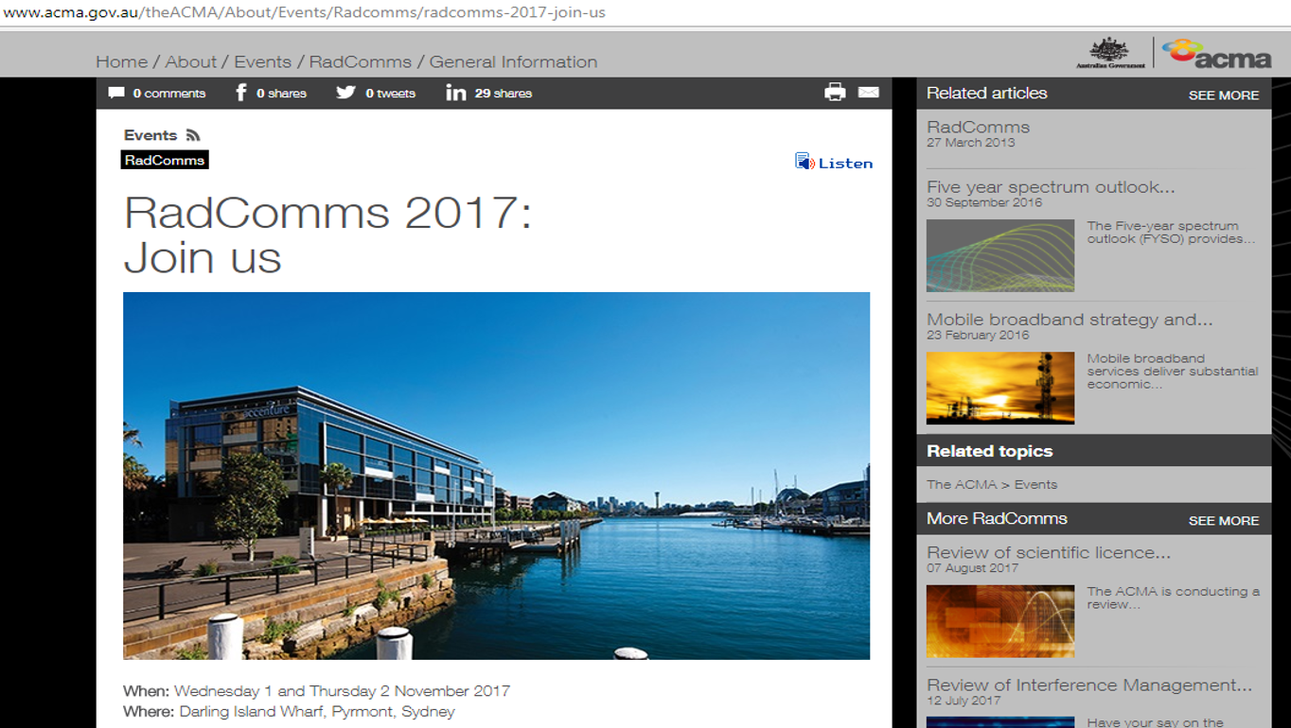Click the Where: Darling Island Wharf text
The image size is (1291, 728).
tap(289, 712)
